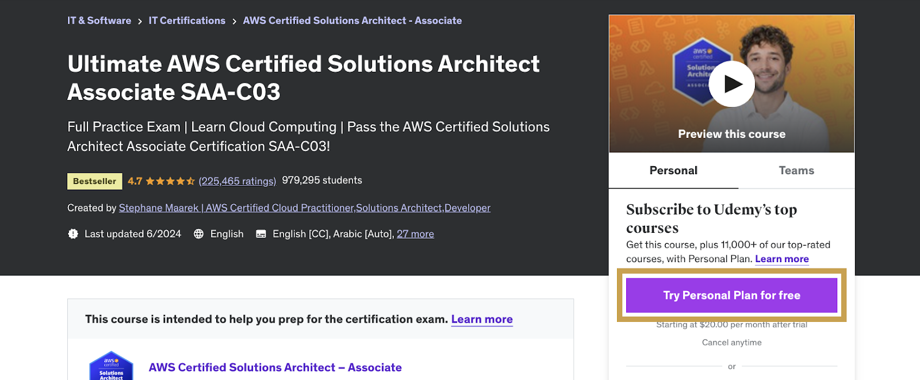The height and width of the screenshot is (380, 920).
Task: Open Learn more about certification exam prep
Action: pyautogui.click(x=482, y=319)
